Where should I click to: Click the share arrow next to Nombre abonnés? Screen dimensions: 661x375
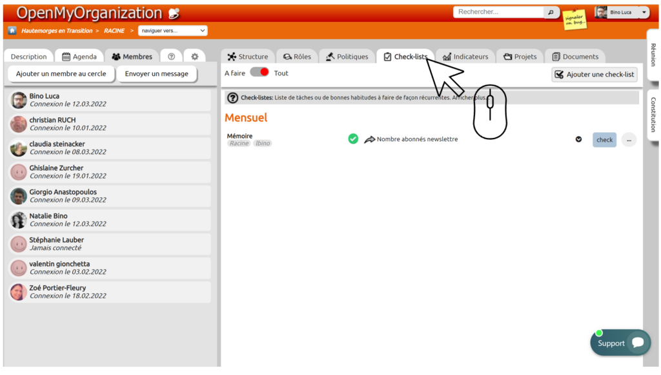(x=370, y=139)
